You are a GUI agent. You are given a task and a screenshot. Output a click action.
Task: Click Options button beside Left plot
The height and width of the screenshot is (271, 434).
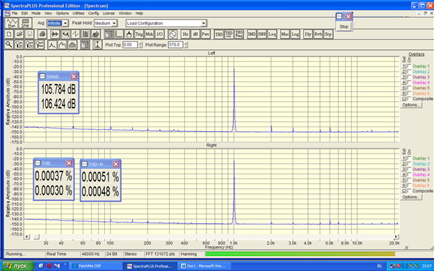(x=411, y=105)
